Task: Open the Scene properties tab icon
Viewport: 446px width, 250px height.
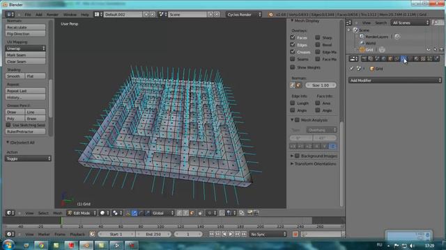Action: pos(377,58)
